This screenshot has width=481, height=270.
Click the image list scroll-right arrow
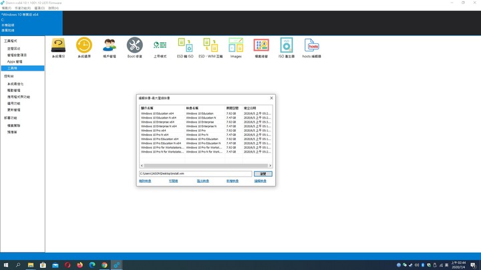tap(270, 165)
